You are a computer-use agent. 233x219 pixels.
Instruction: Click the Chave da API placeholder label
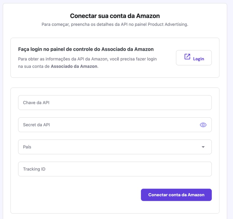tap(36, 102)
